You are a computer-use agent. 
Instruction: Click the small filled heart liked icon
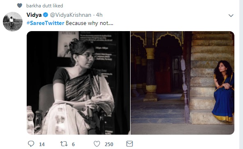pyautogui.click(x=20, y=6)
